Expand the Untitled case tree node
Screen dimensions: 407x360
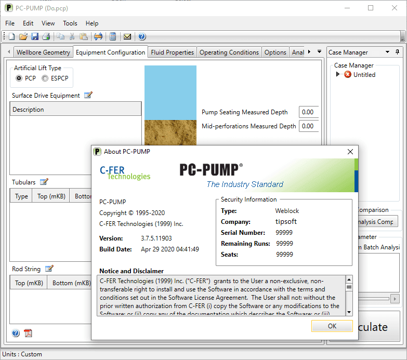(338, 74)
